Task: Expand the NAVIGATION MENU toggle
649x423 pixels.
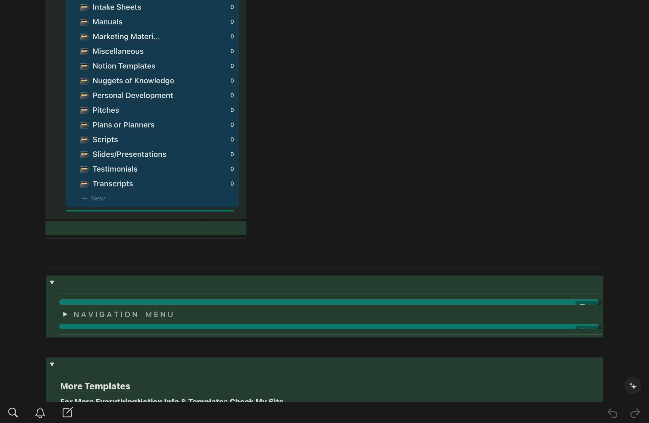Action: pos(65,314)
